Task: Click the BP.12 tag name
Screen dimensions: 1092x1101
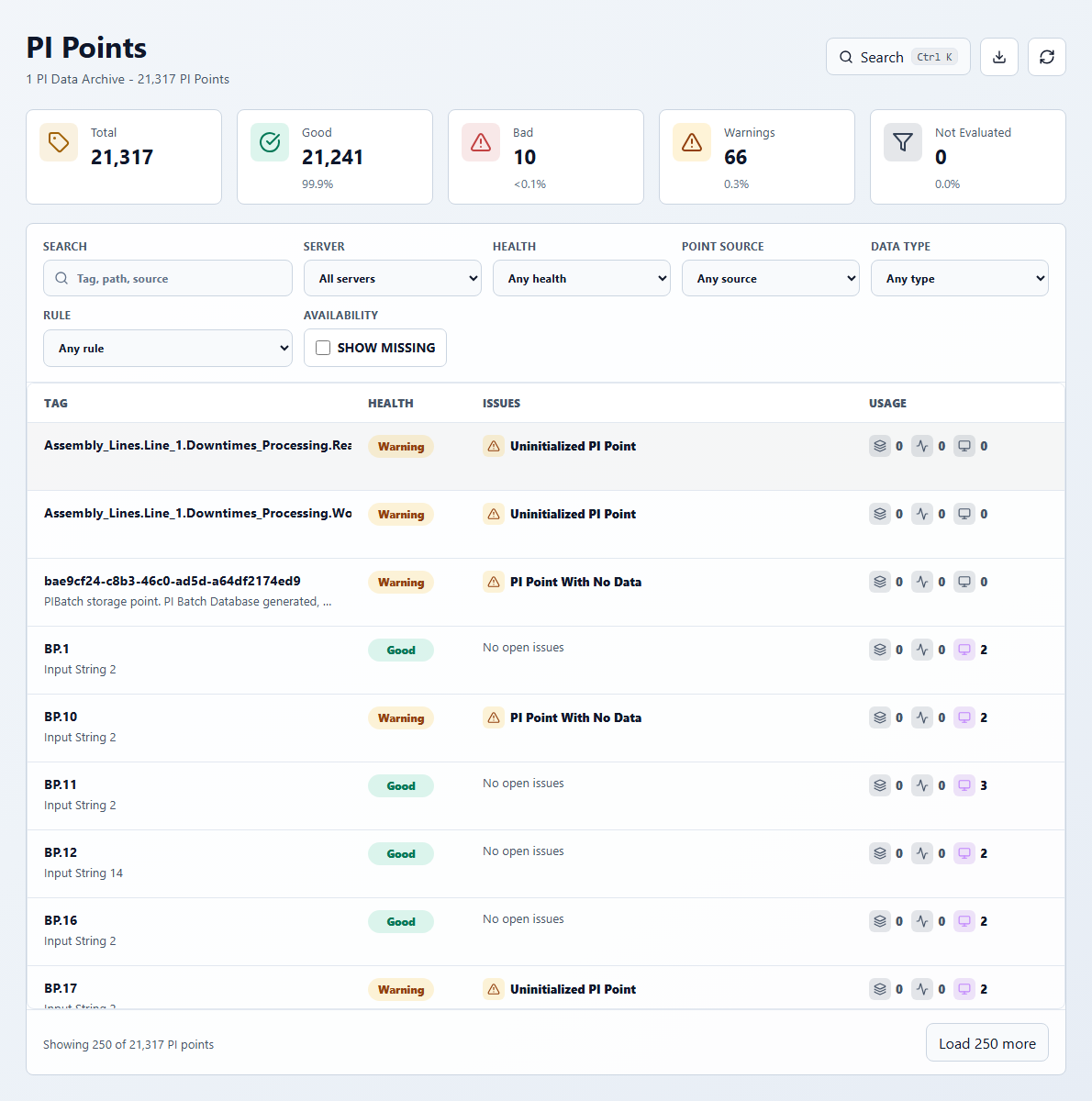Action: (x=61, y=852)
